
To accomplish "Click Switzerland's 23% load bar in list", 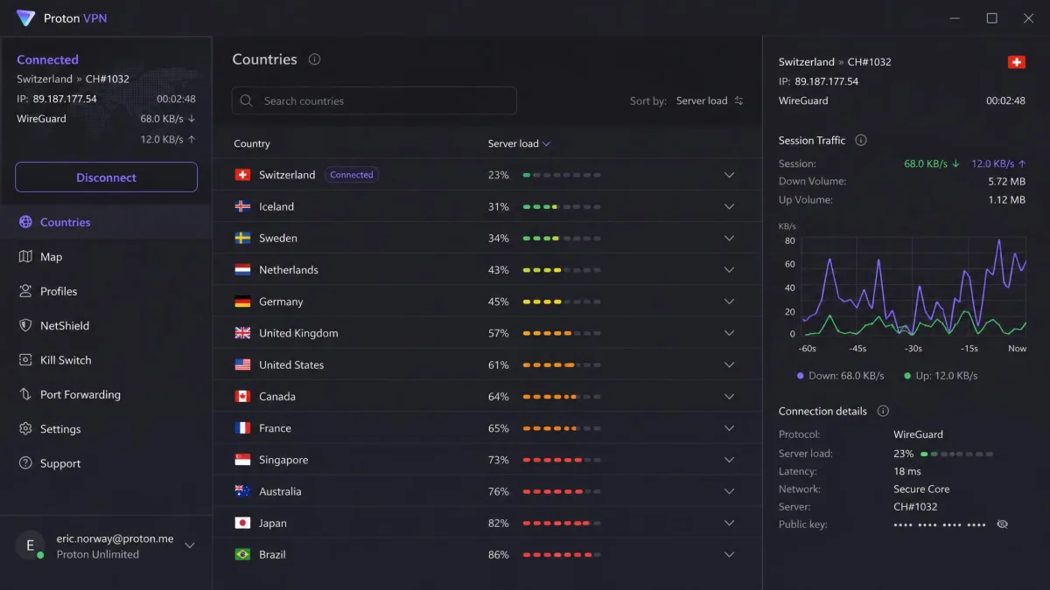I will click(x=562, y=175).
